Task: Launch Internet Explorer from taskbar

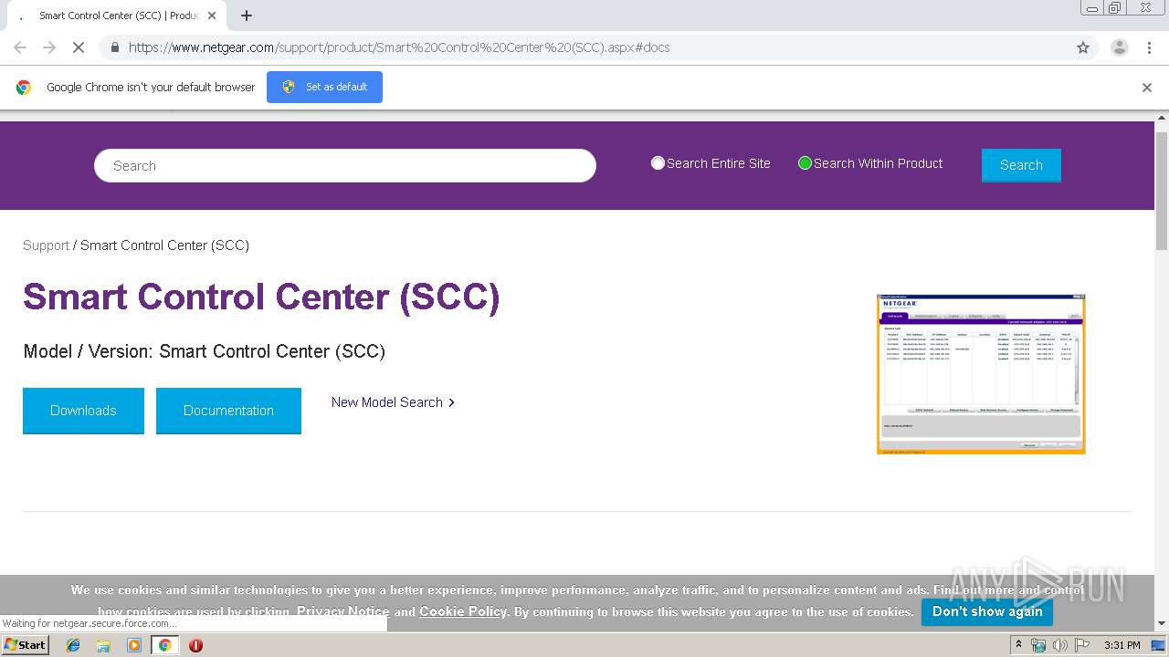Action: (73, 645)
